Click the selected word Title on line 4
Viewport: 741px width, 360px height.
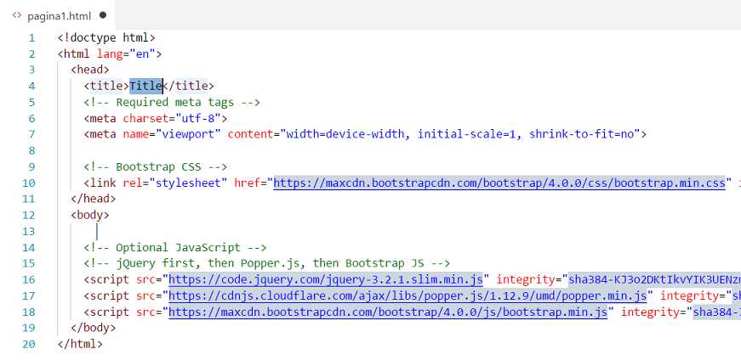pyautogui.click(x=146, y=86)
